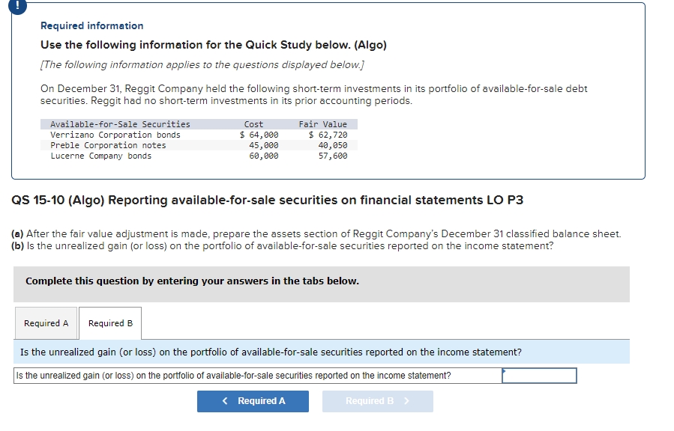Image resolution: width=674 pixels, height=431 pixels.
Task: Select the Fair Value column header
Action: click(x=322, y=124)
